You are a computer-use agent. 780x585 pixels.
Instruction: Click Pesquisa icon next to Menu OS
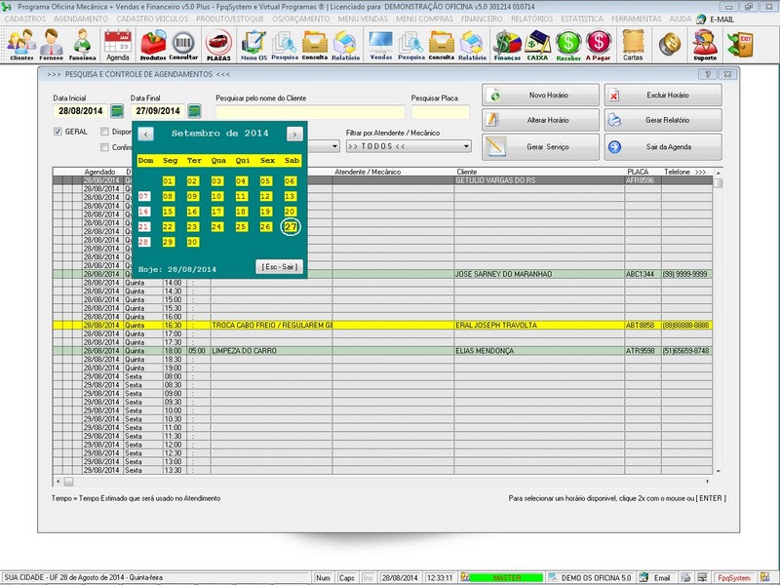point(285,45)
